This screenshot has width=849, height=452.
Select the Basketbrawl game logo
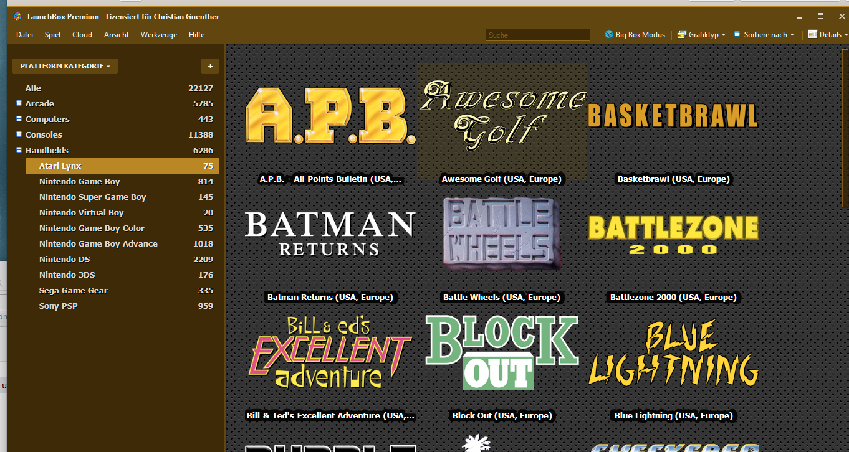coord(673,116)
